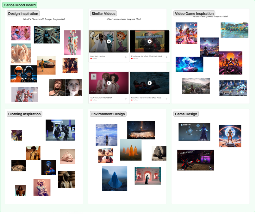Click 'What music videos inspires this?' text

click(124, 19)
